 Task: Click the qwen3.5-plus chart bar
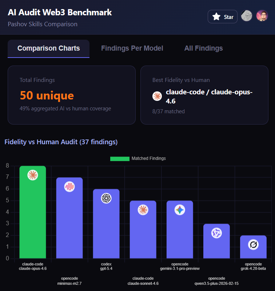(216, 241)
